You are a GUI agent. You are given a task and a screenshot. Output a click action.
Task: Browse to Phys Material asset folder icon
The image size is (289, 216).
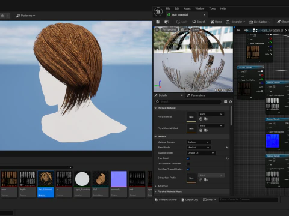coord(206,119)
